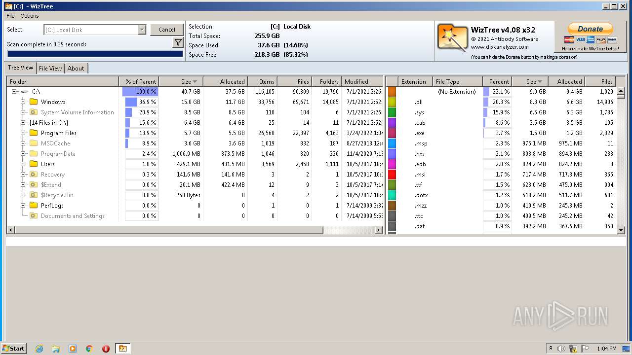
Task: Click the Action Center flag icon
Action: point(586,349)
